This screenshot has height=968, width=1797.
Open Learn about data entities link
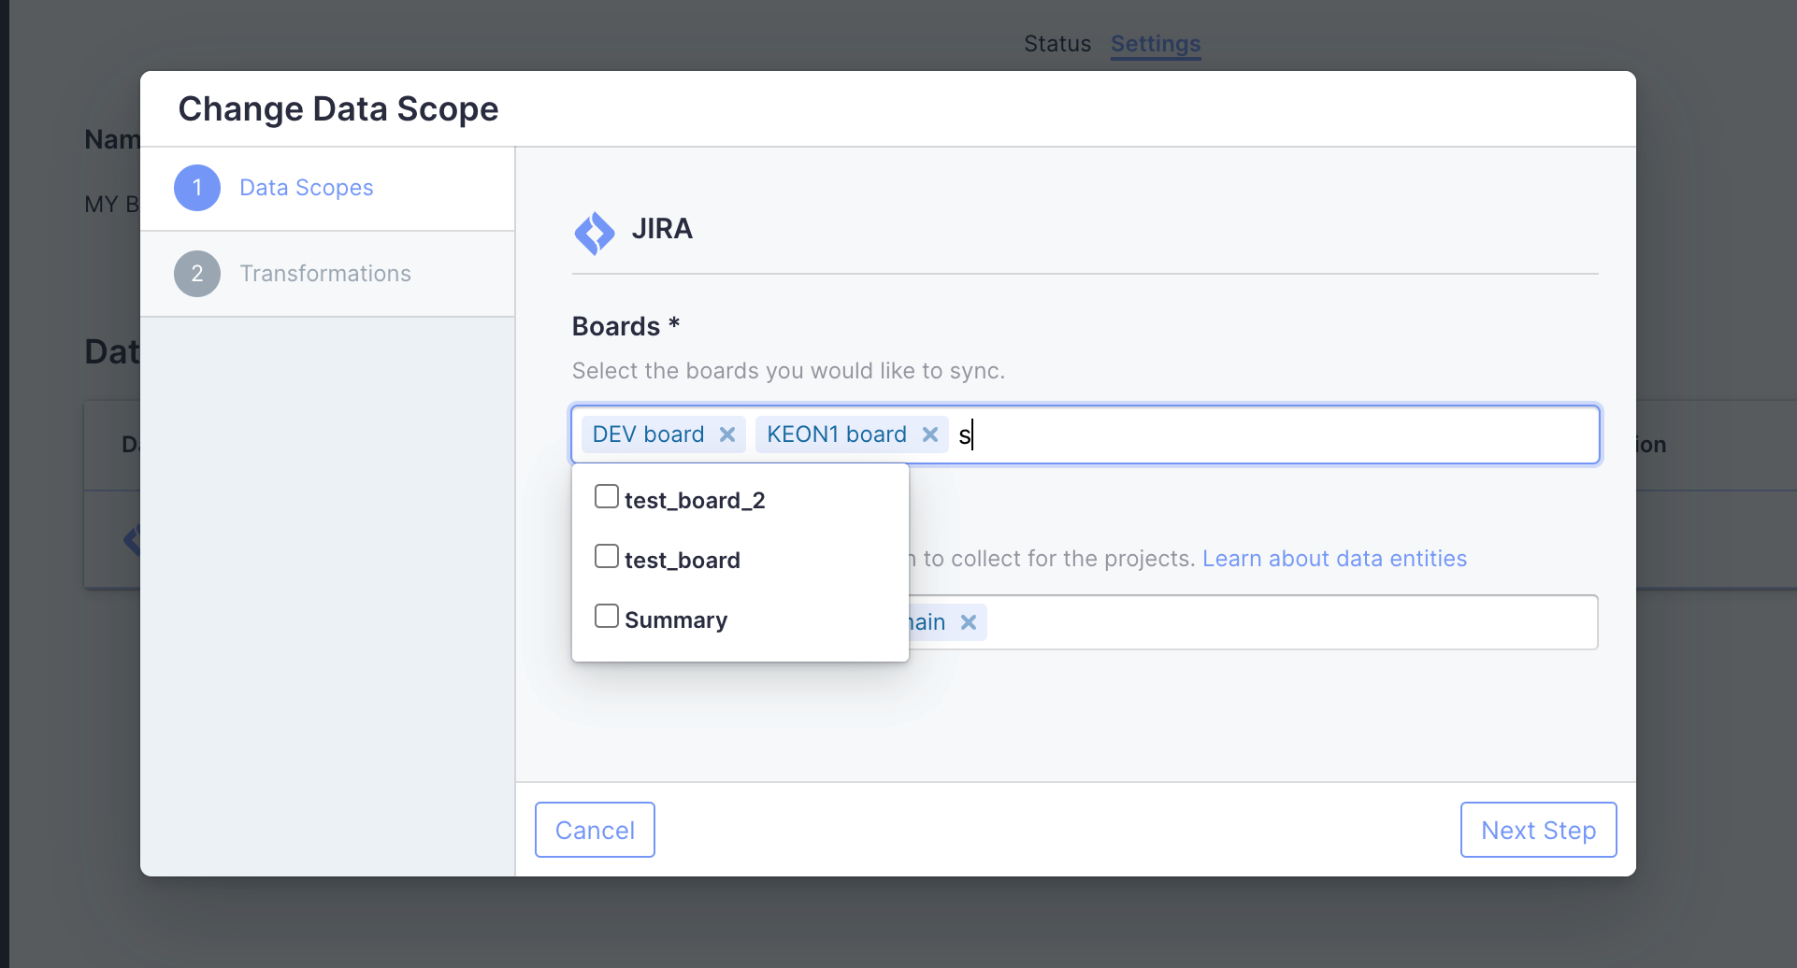coord(1334,559)
